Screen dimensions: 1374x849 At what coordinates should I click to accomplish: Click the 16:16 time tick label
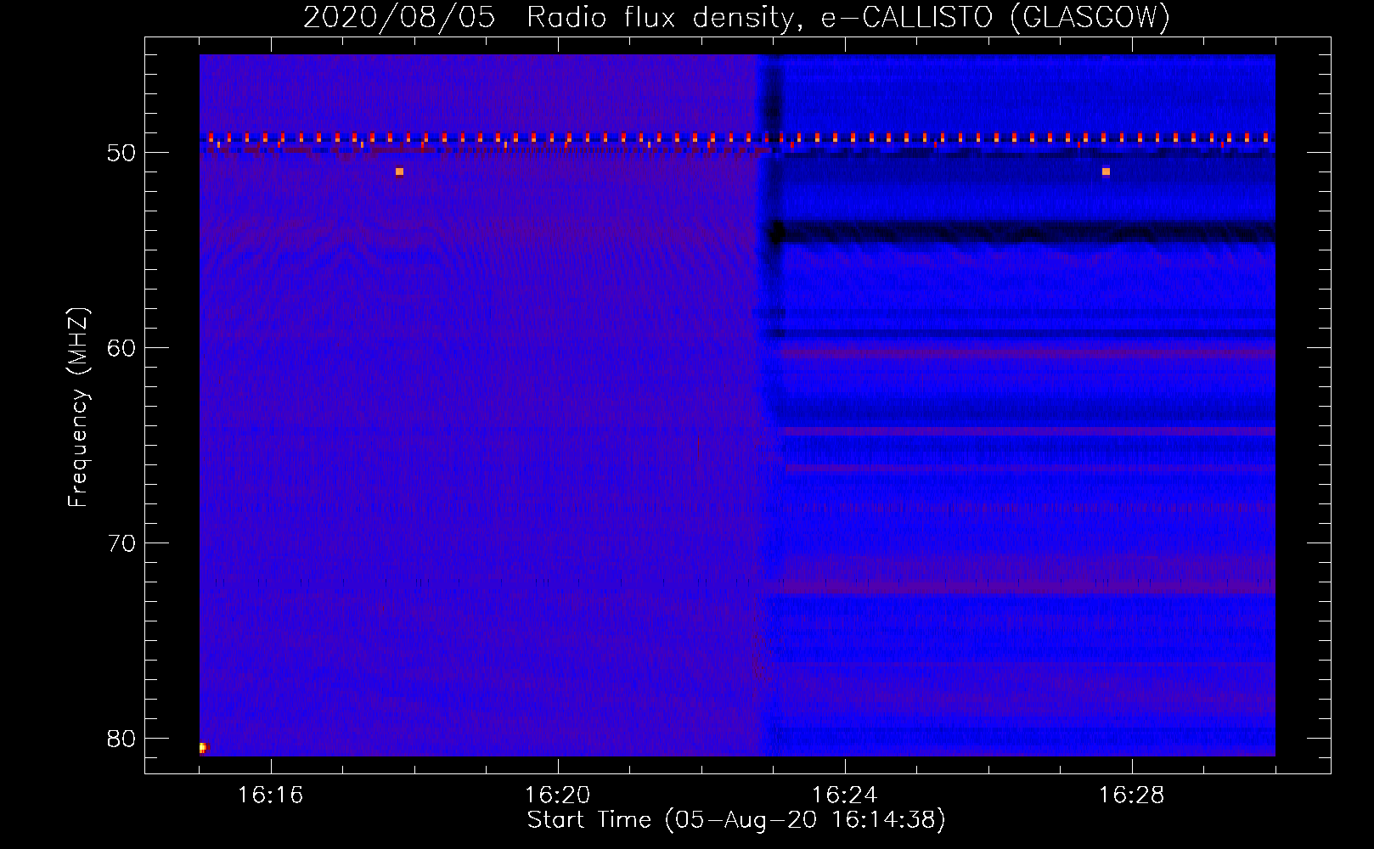click(270, 795)
